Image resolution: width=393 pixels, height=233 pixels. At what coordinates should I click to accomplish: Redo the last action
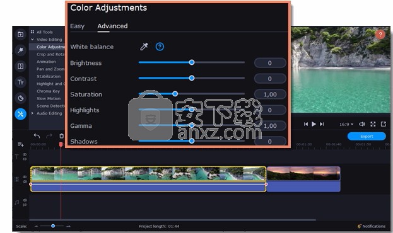(49, 136)
